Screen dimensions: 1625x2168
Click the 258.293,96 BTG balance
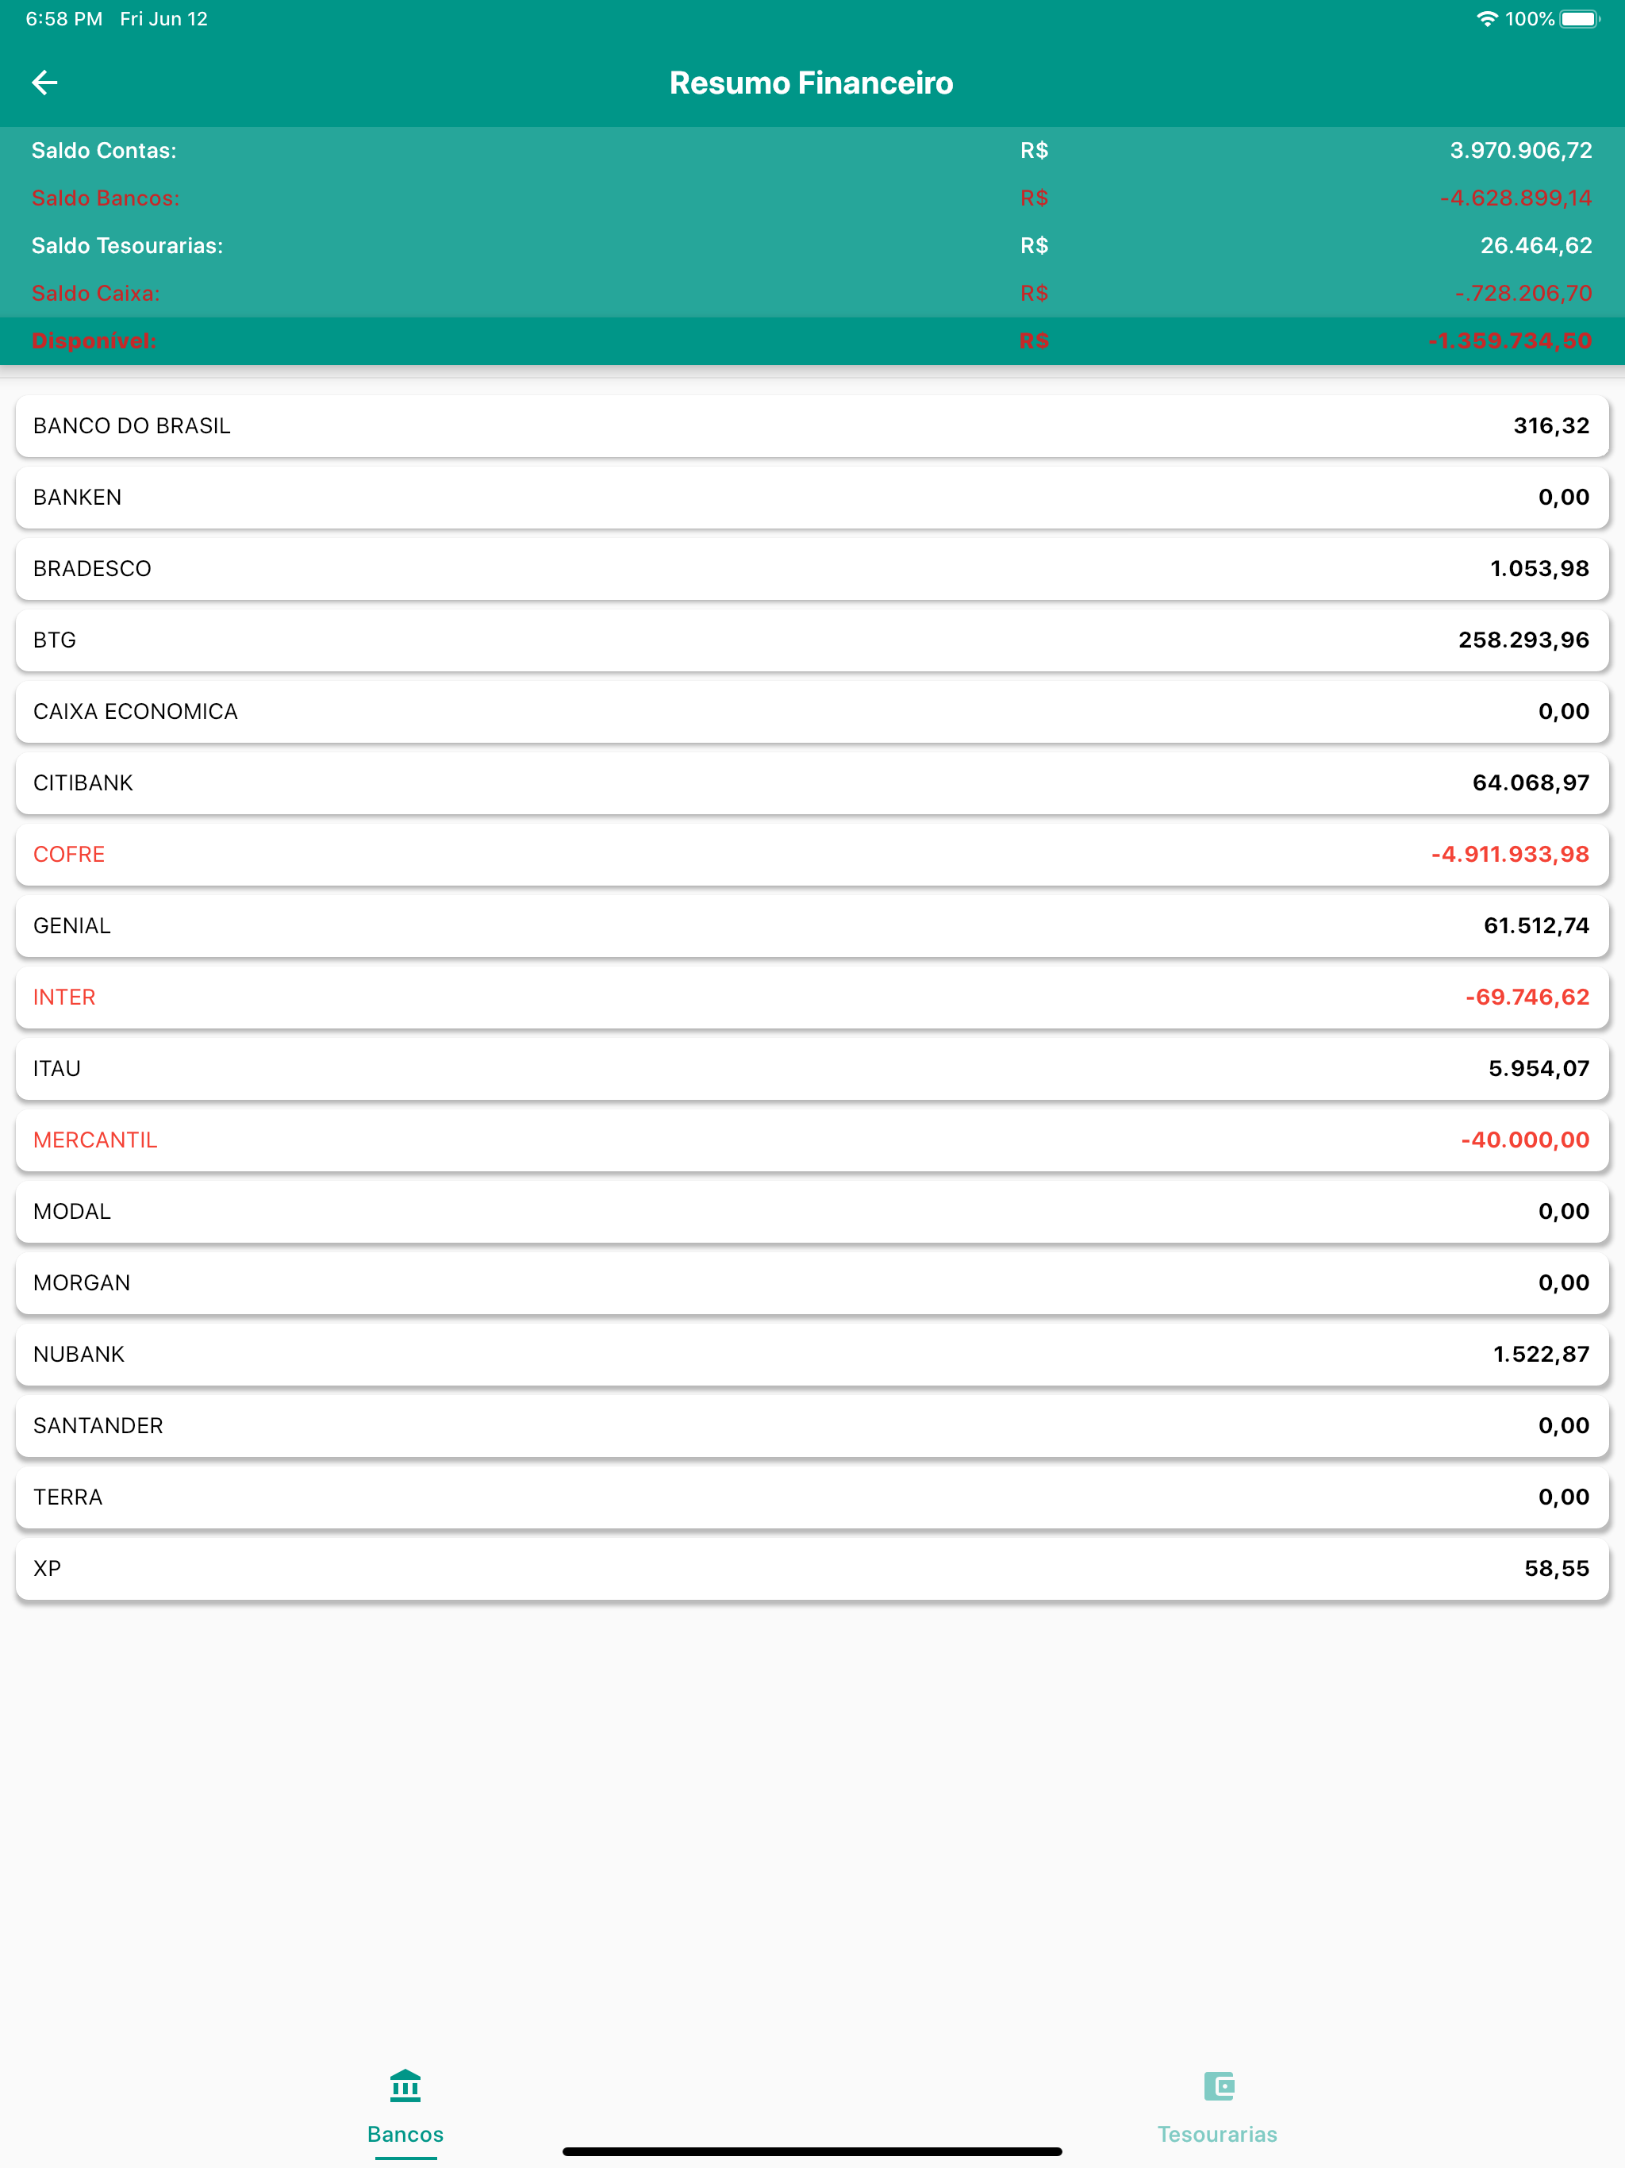tap(1524, 640)
